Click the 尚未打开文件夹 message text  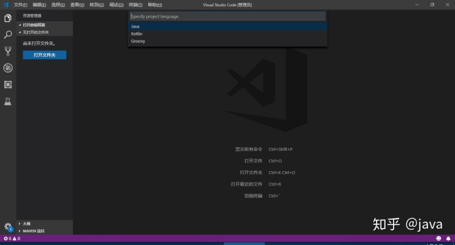(x=39, y=44)
